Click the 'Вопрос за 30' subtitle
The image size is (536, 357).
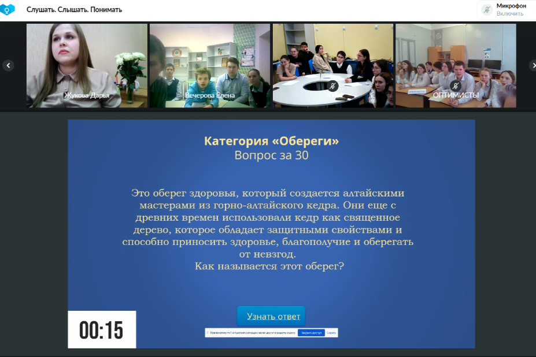271,155
